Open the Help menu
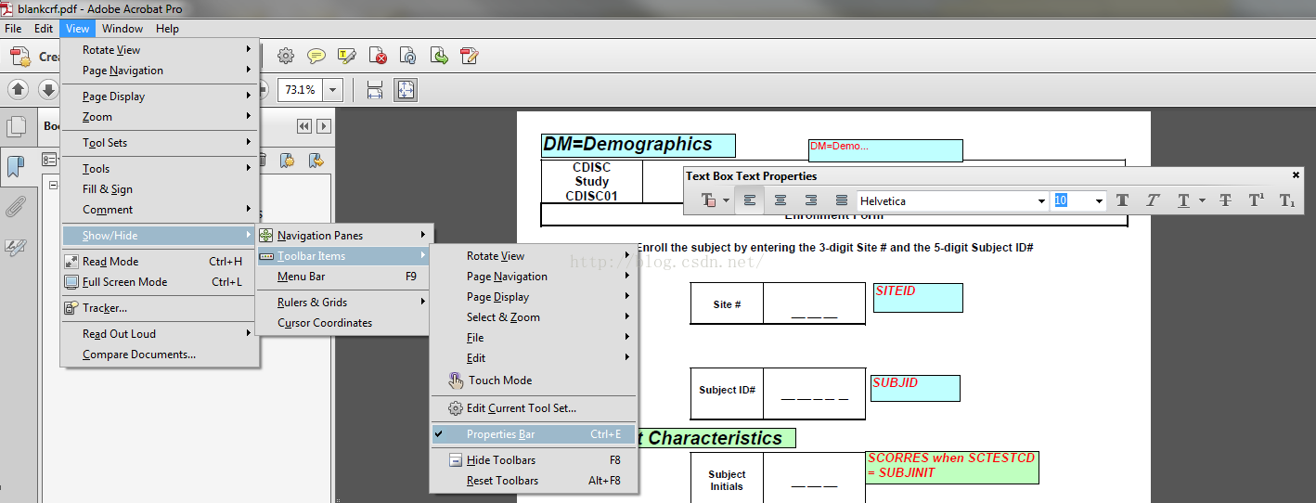1316x503 pixels. point(167,29)
